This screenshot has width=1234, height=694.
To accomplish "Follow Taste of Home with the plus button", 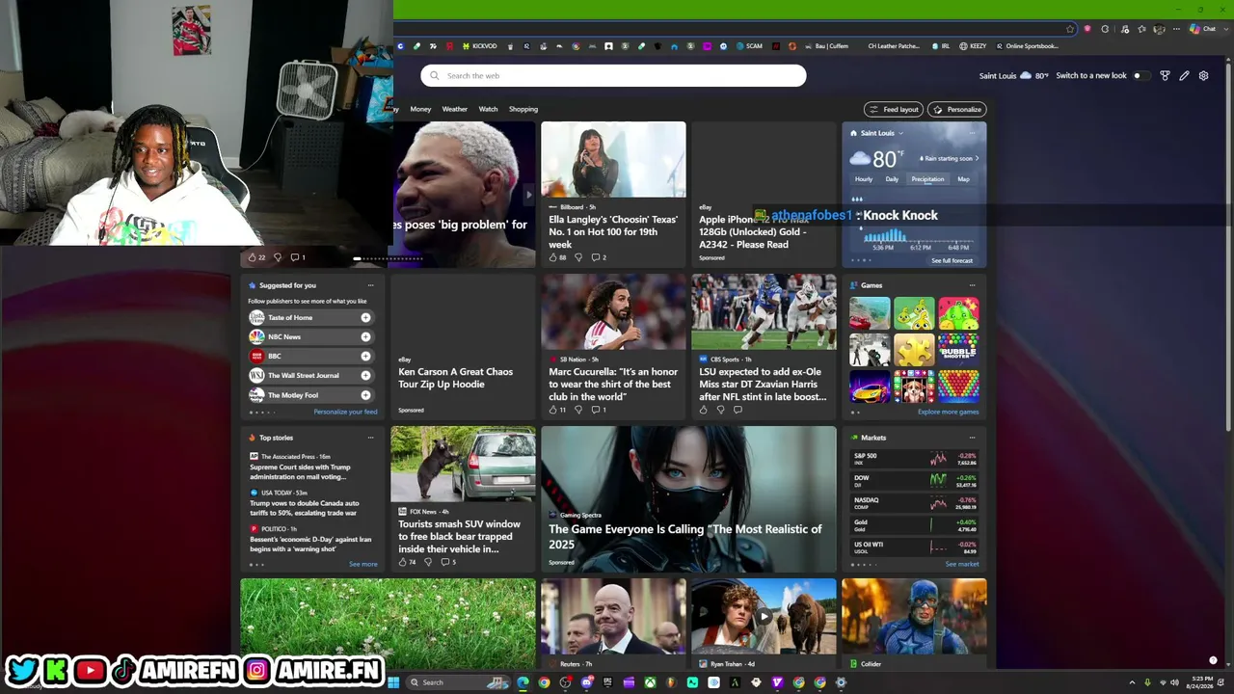I will 365,317.
